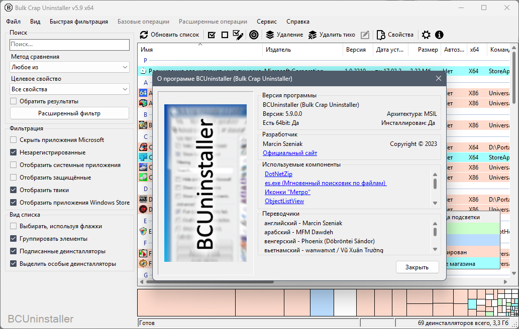Click the horizontal scrollbar thumb of list
This screenshot has width=519, height=329.
[210, 282]
